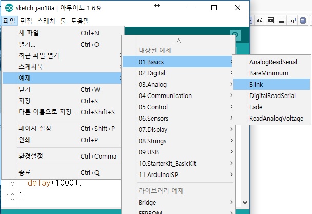Click the delay(1000); code line
Image resolution: width=312 pixels, height=214 pixels.
(55, 183)
